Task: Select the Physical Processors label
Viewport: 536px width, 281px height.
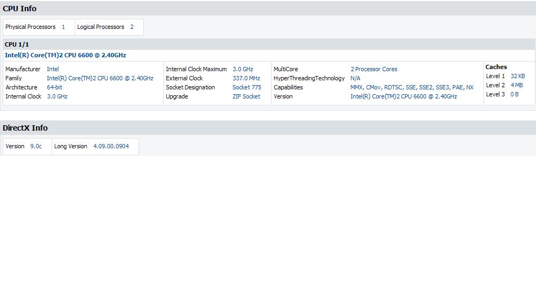Action: (x=31, y=27)
